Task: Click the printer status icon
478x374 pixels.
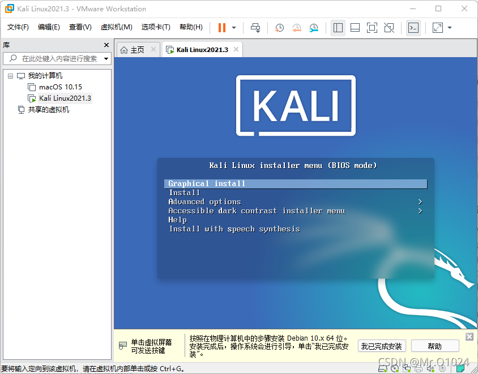Action: (419, 369)
